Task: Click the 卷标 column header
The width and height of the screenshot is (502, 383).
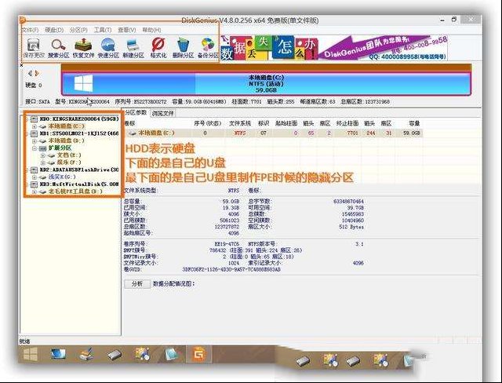Action: point(129,123)
